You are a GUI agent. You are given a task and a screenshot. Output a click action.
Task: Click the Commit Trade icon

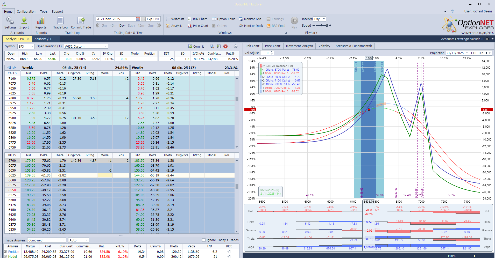pos(81,21)
